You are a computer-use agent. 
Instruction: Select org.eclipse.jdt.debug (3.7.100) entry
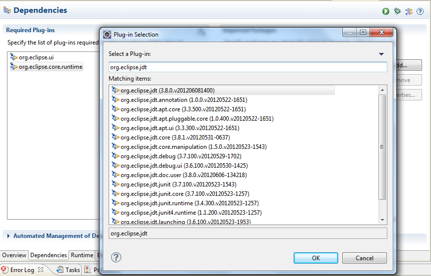pos(181,156)
